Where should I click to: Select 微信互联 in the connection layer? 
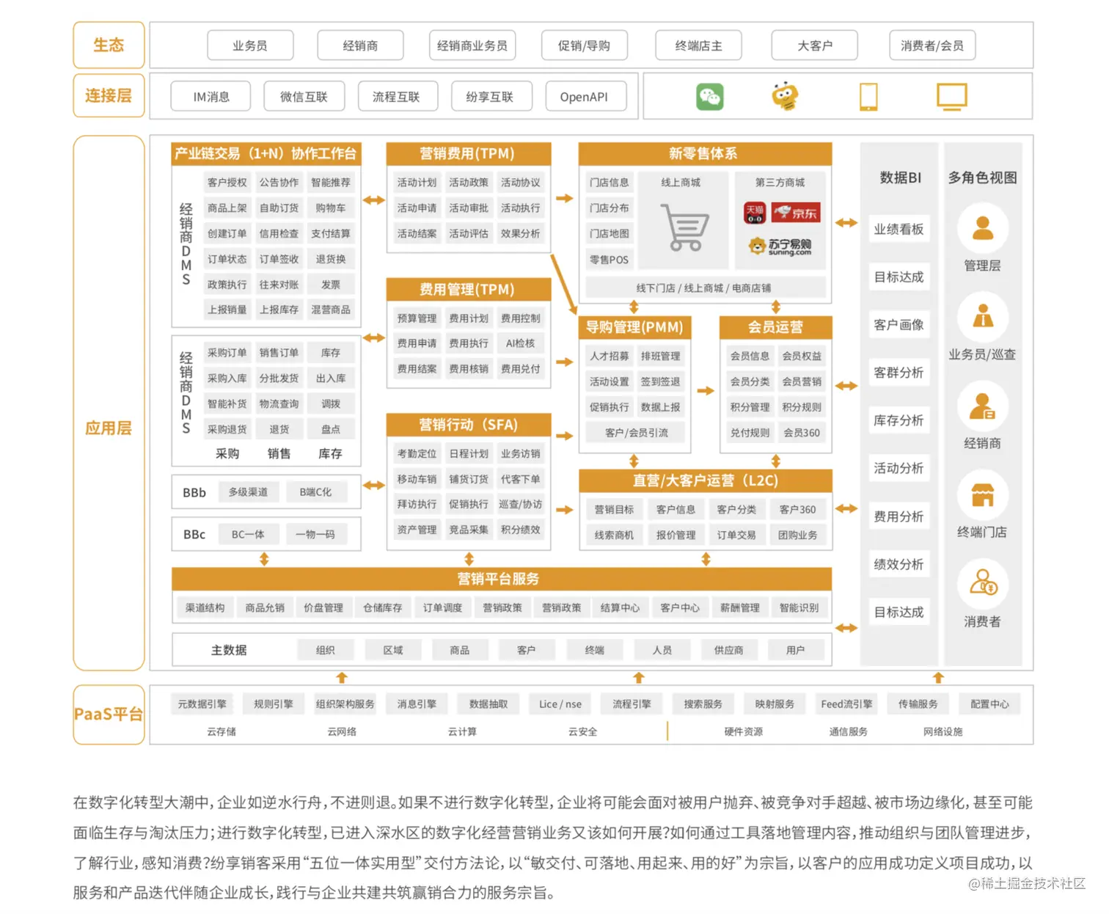304,96
